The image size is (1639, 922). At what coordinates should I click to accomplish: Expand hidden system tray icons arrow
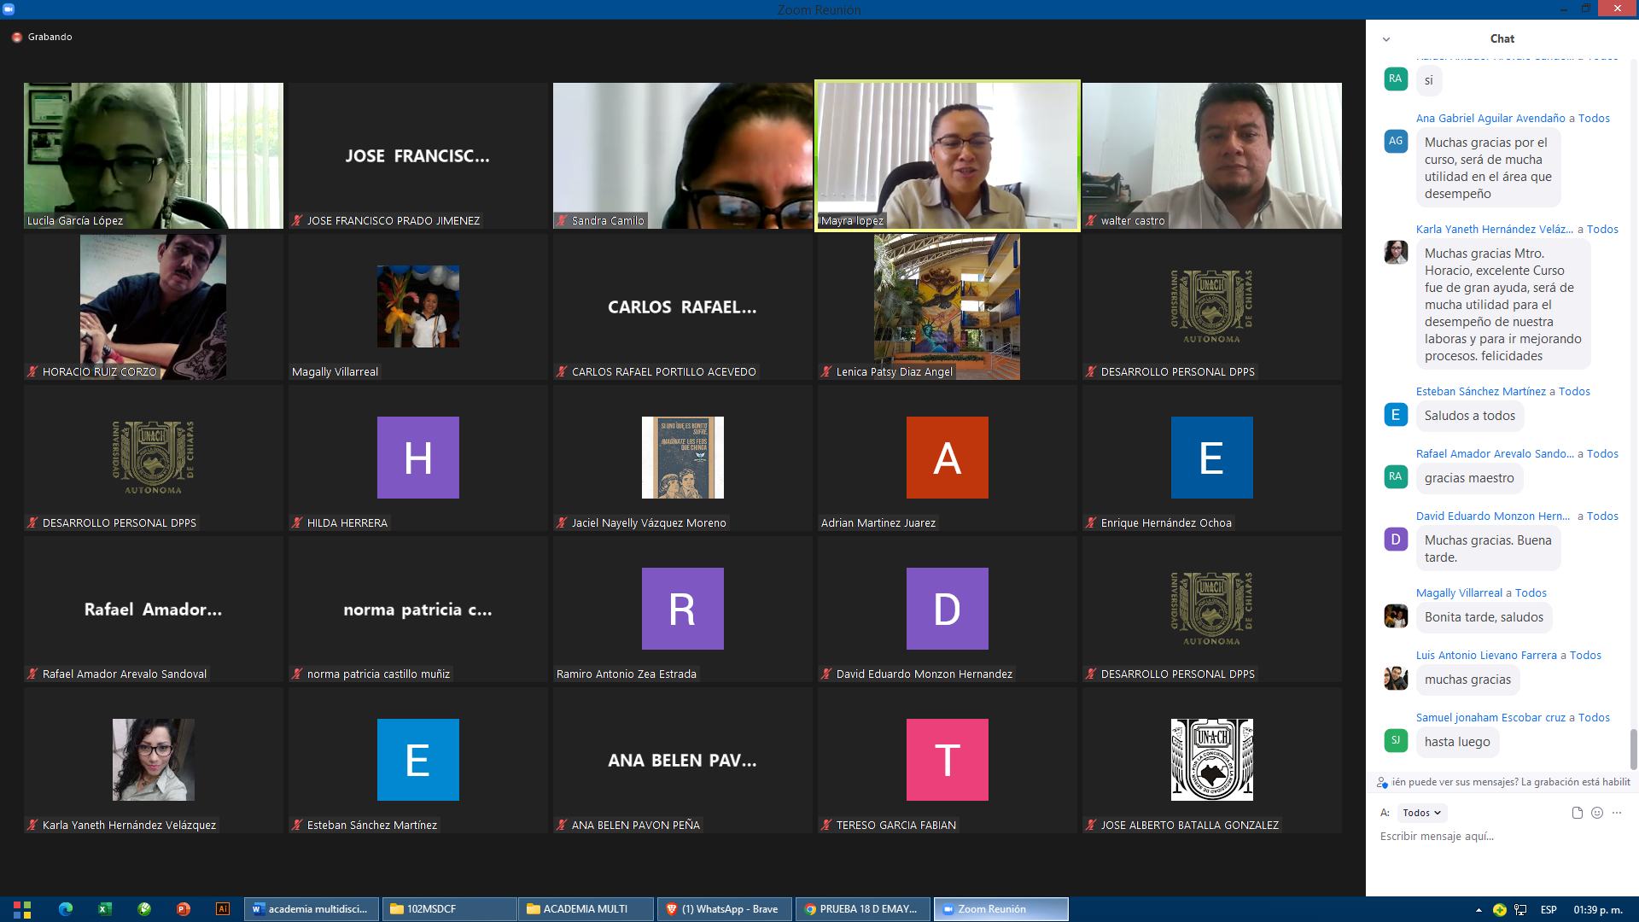tap(1479, 910)
